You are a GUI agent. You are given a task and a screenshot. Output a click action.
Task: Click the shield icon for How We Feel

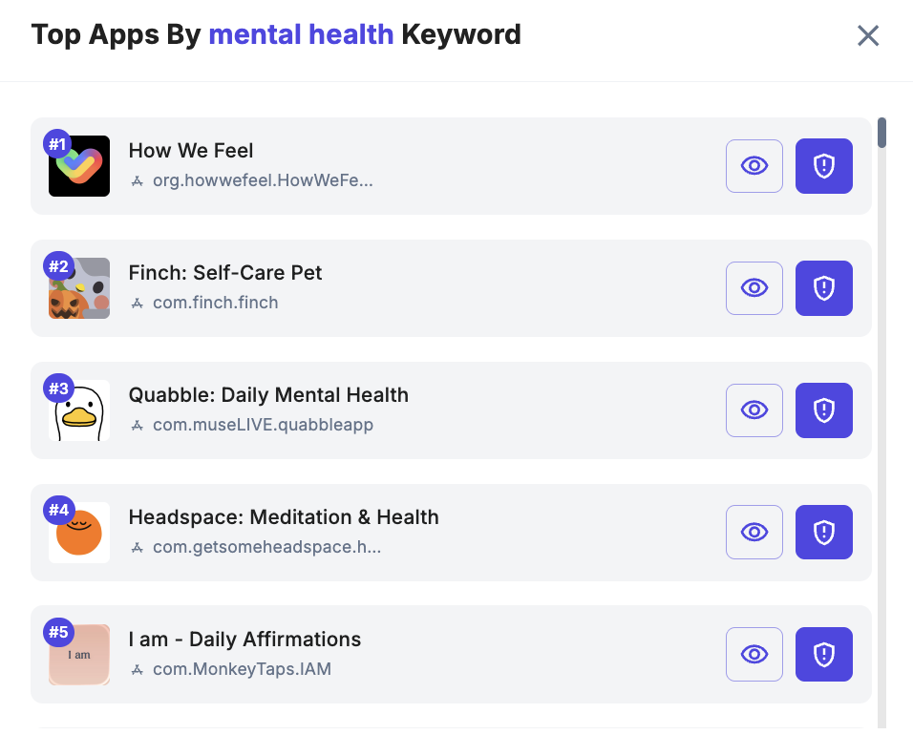click(823, 166)
